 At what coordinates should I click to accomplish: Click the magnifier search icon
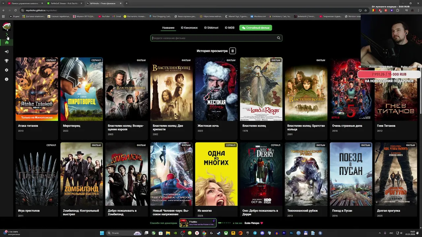click(x=279, y=38)
